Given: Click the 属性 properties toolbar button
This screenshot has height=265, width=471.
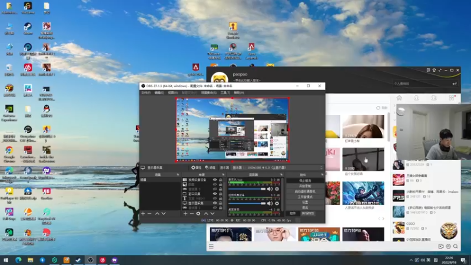Looking at the screenshot, I should [x=196, y=168].
